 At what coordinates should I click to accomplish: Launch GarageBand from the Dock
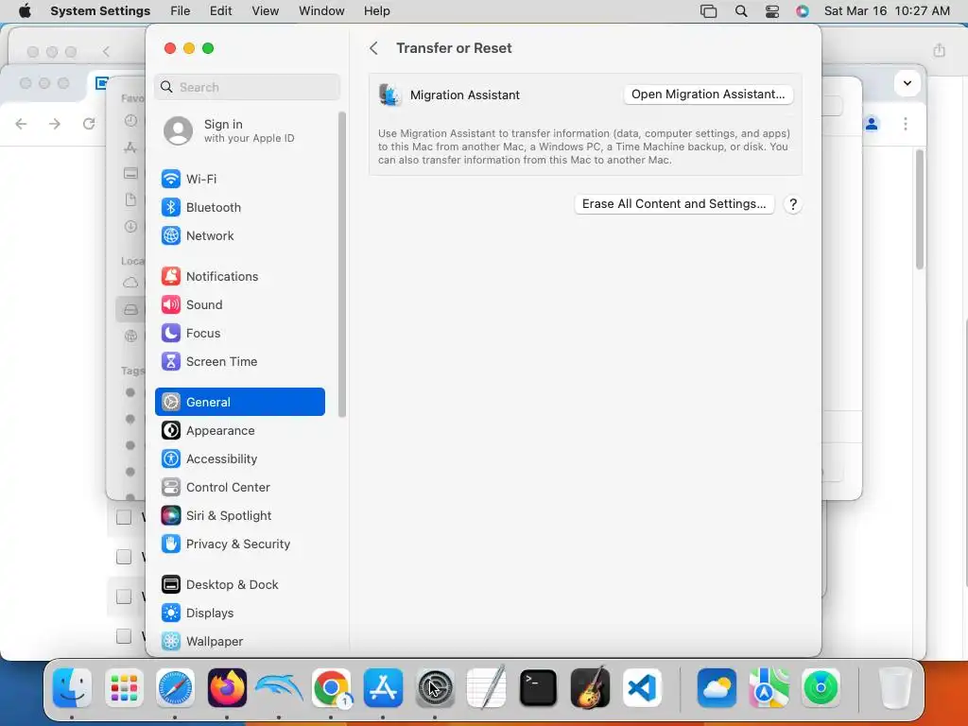[590, 688]
